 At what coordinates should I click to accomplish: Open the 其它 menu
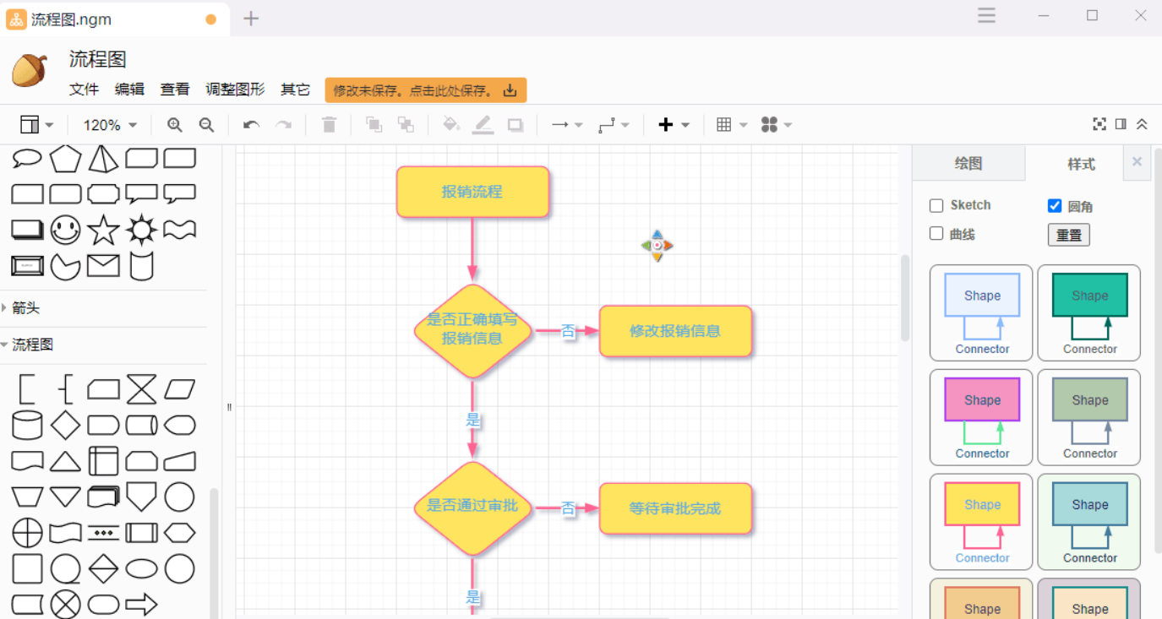click(295, 90)
